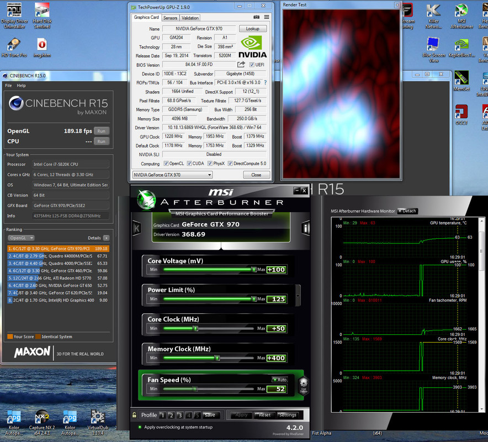Toggle the fan speed Auto button
488x442 pixels.
pos(279,380)
